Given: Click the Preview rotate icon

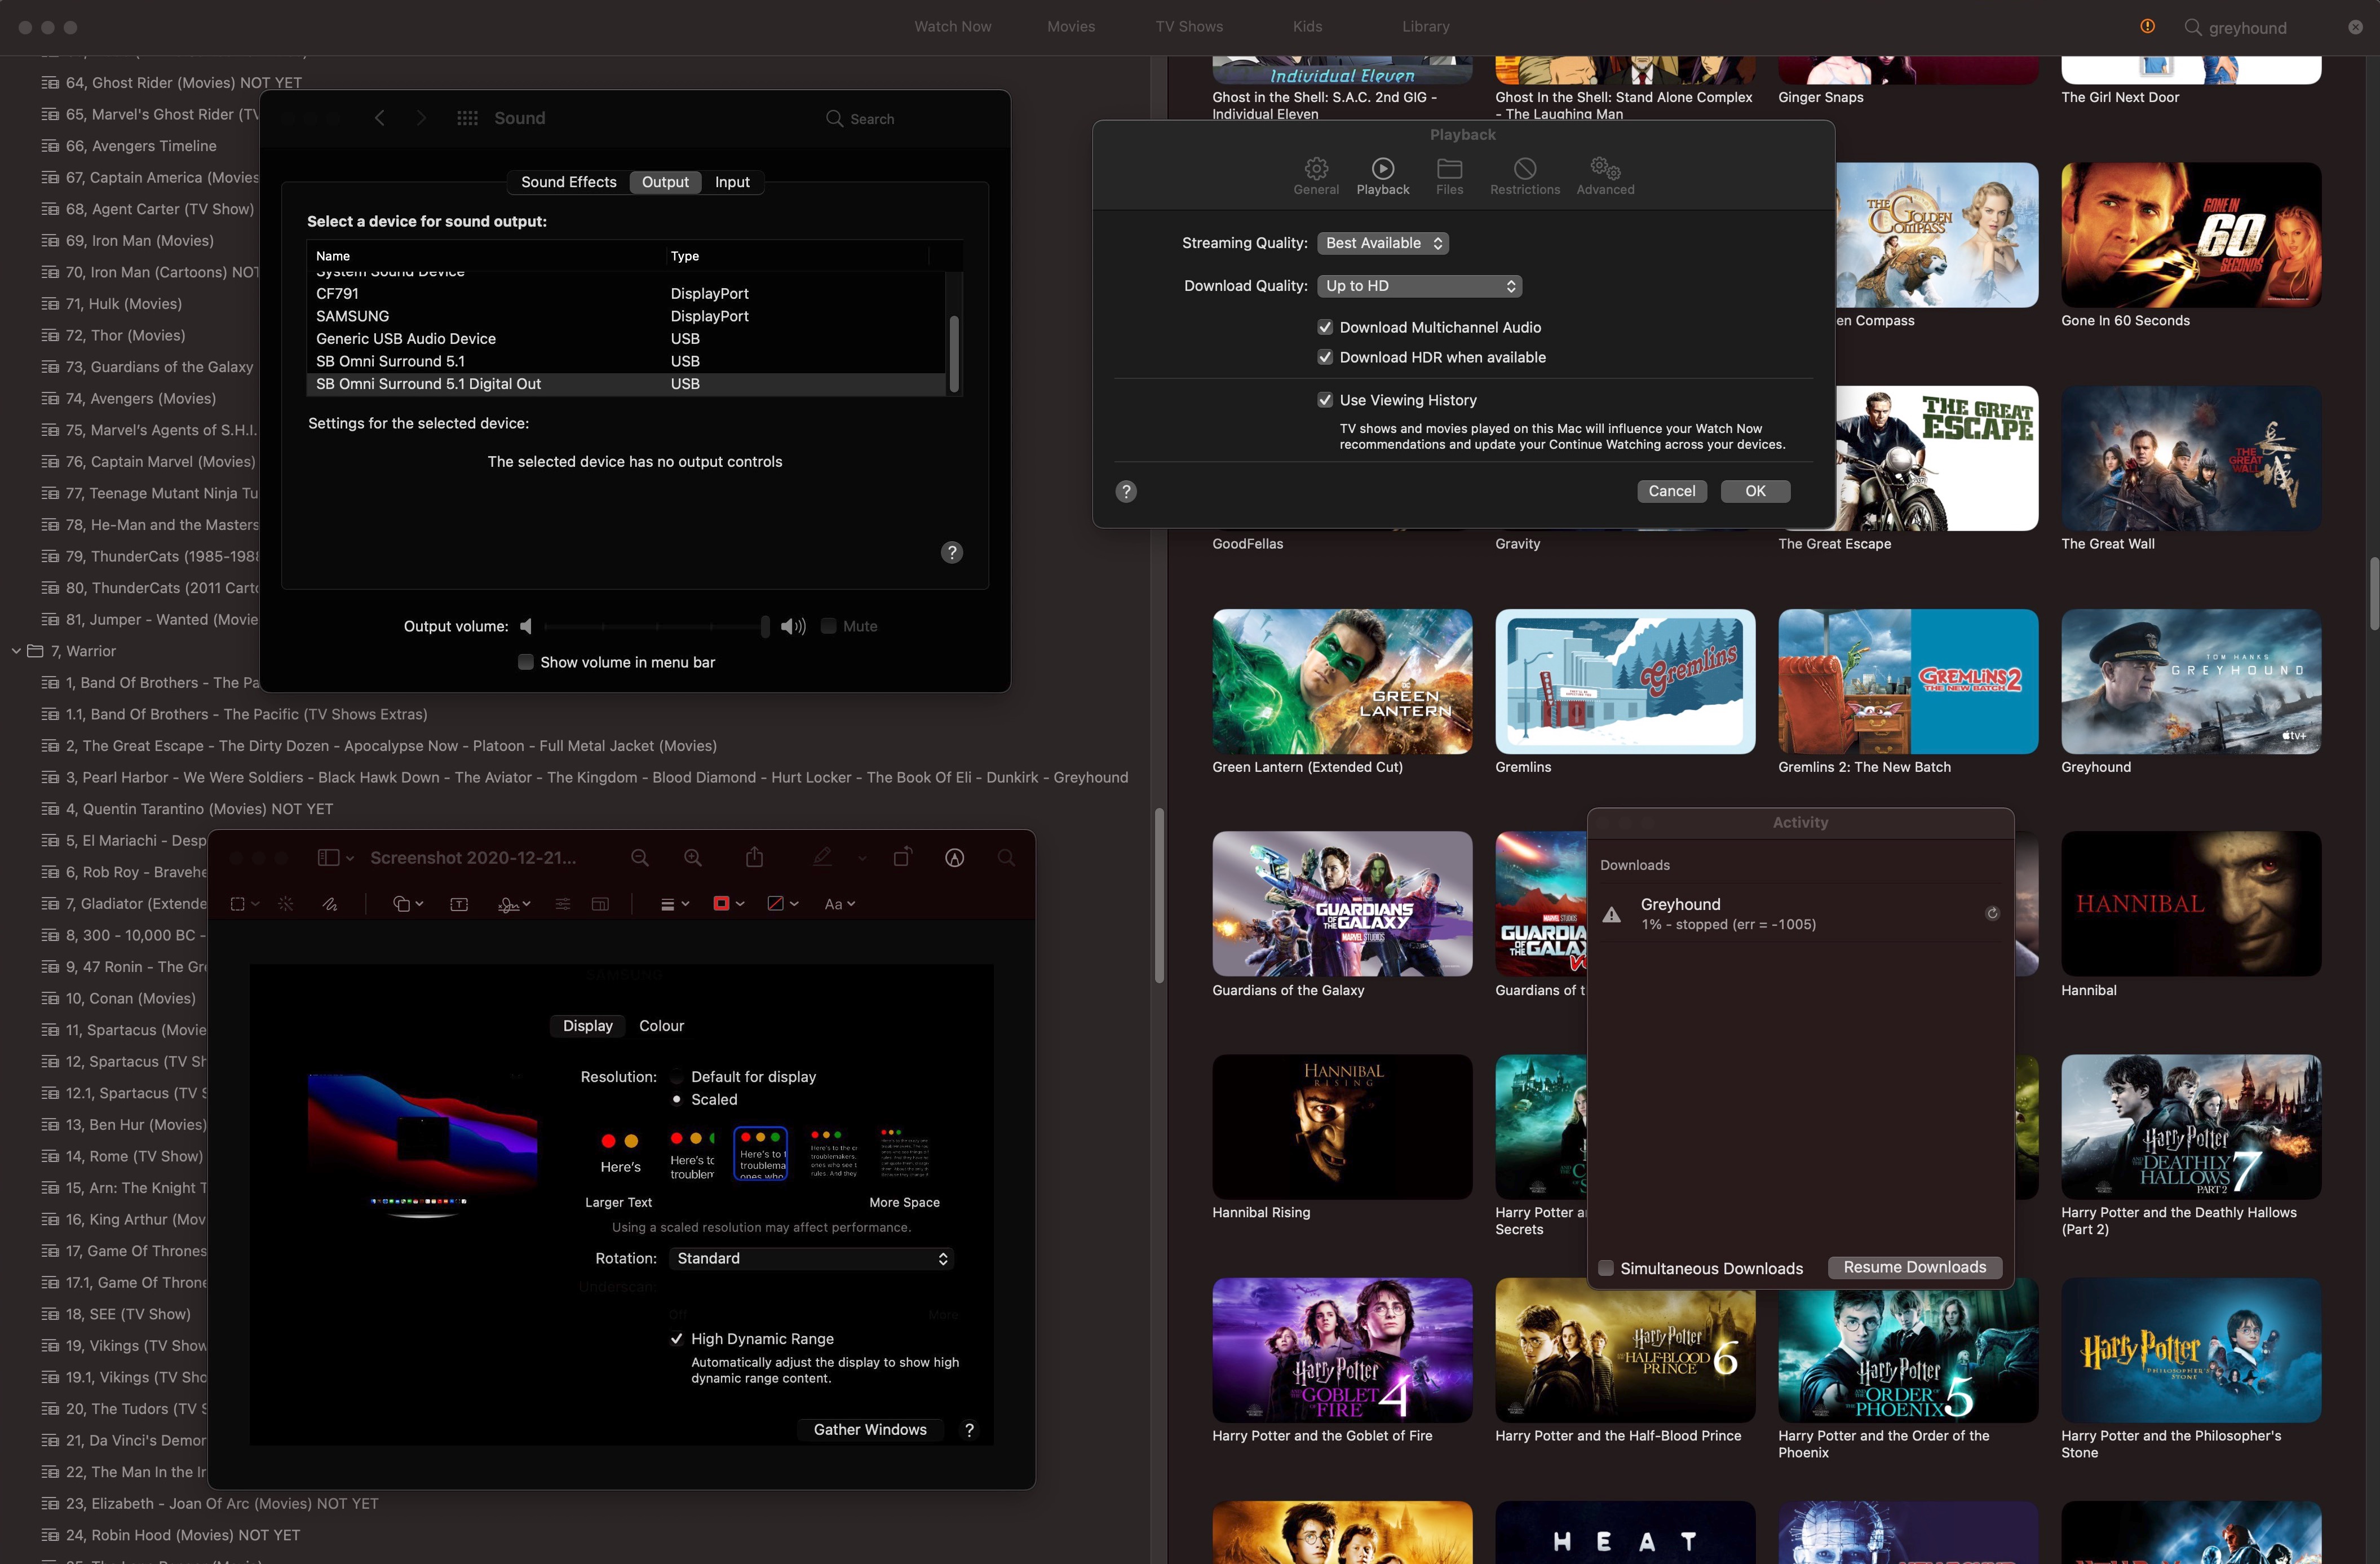Looking at the screenshot, I should coord(902,858).
